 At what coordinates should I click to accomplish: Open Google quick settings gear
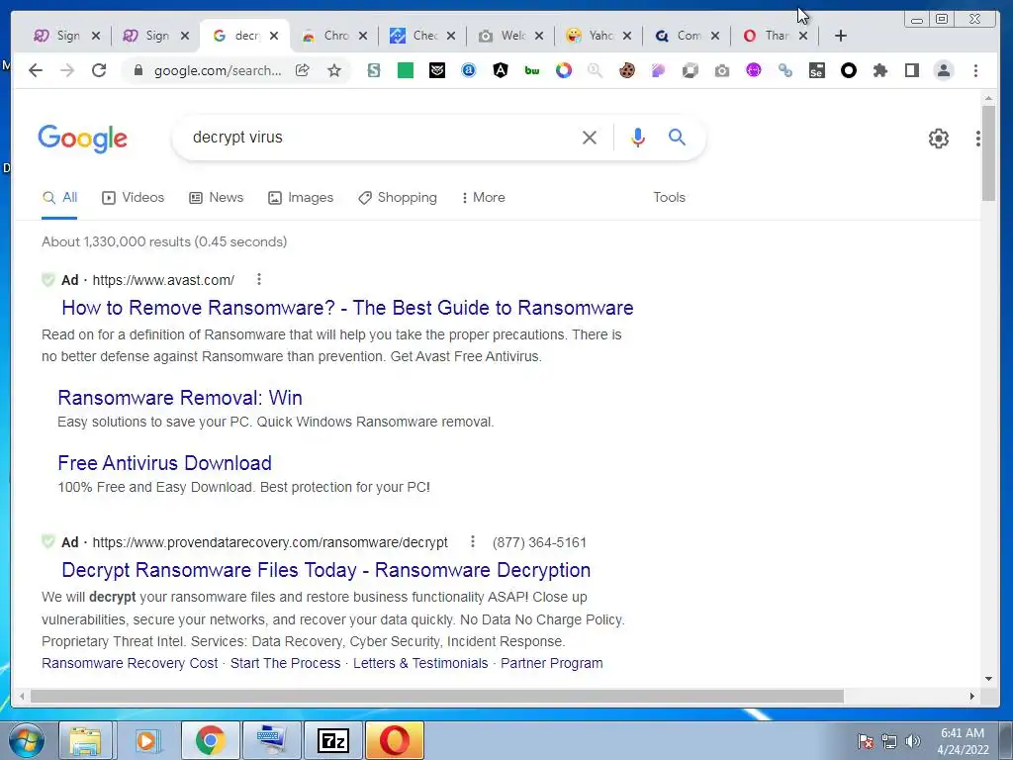[939, 139]
